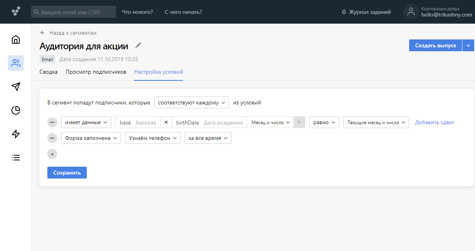Image resolution: width=475 pixels, height=251 pixels.
Task: Open the Campaigns paper plane icon
Action: pos(15,86)
